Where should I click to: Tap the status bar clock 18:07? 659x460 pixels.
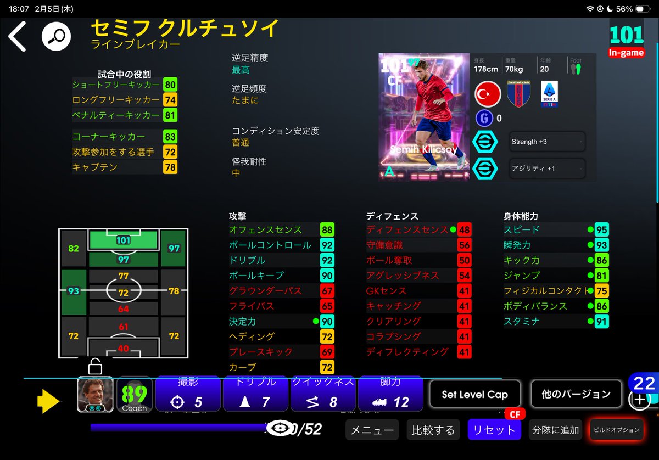[19, 9]
